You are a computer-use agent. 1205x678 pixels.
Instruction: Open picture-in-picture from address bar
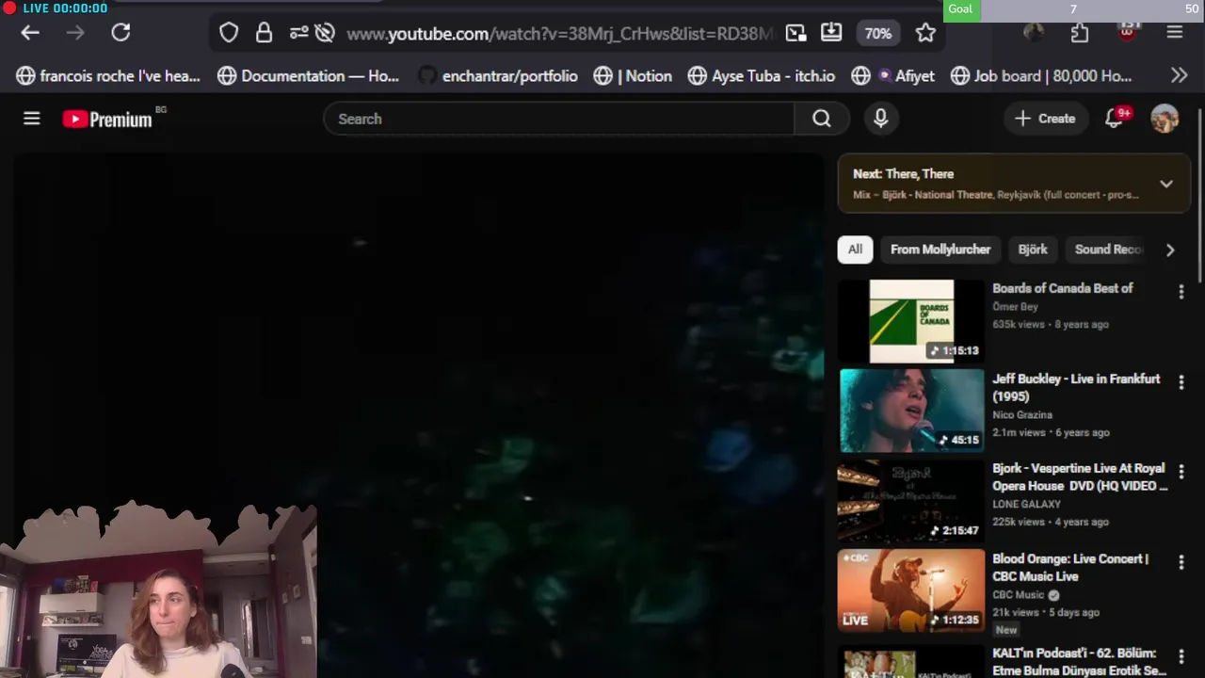tap(796, 33)
